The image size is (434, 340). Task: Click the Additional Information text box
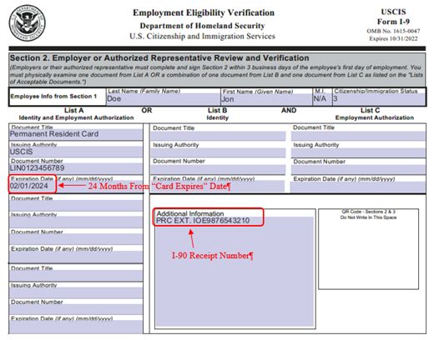(x=235, y=272)
